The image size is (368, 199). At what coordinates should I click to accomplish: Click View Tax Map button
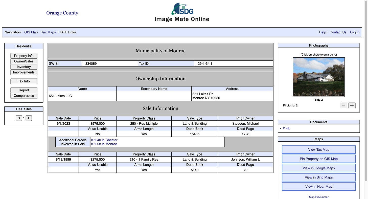click(319, 149)
